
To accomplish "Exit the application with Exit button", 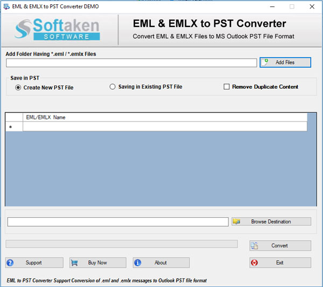I will pyautogui.click(x=280, y=263).
